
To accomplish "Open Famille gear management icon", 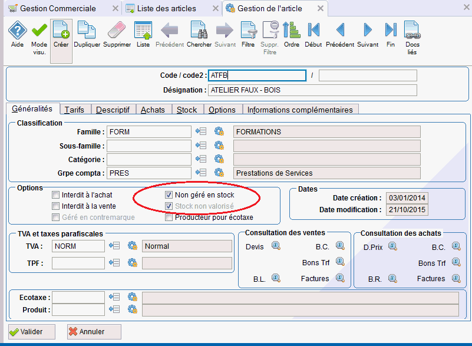I will point(219,131).
